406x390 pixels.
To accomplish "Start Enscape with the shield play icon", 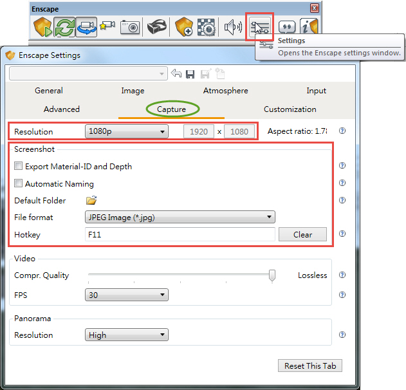I will coord(42,27).
